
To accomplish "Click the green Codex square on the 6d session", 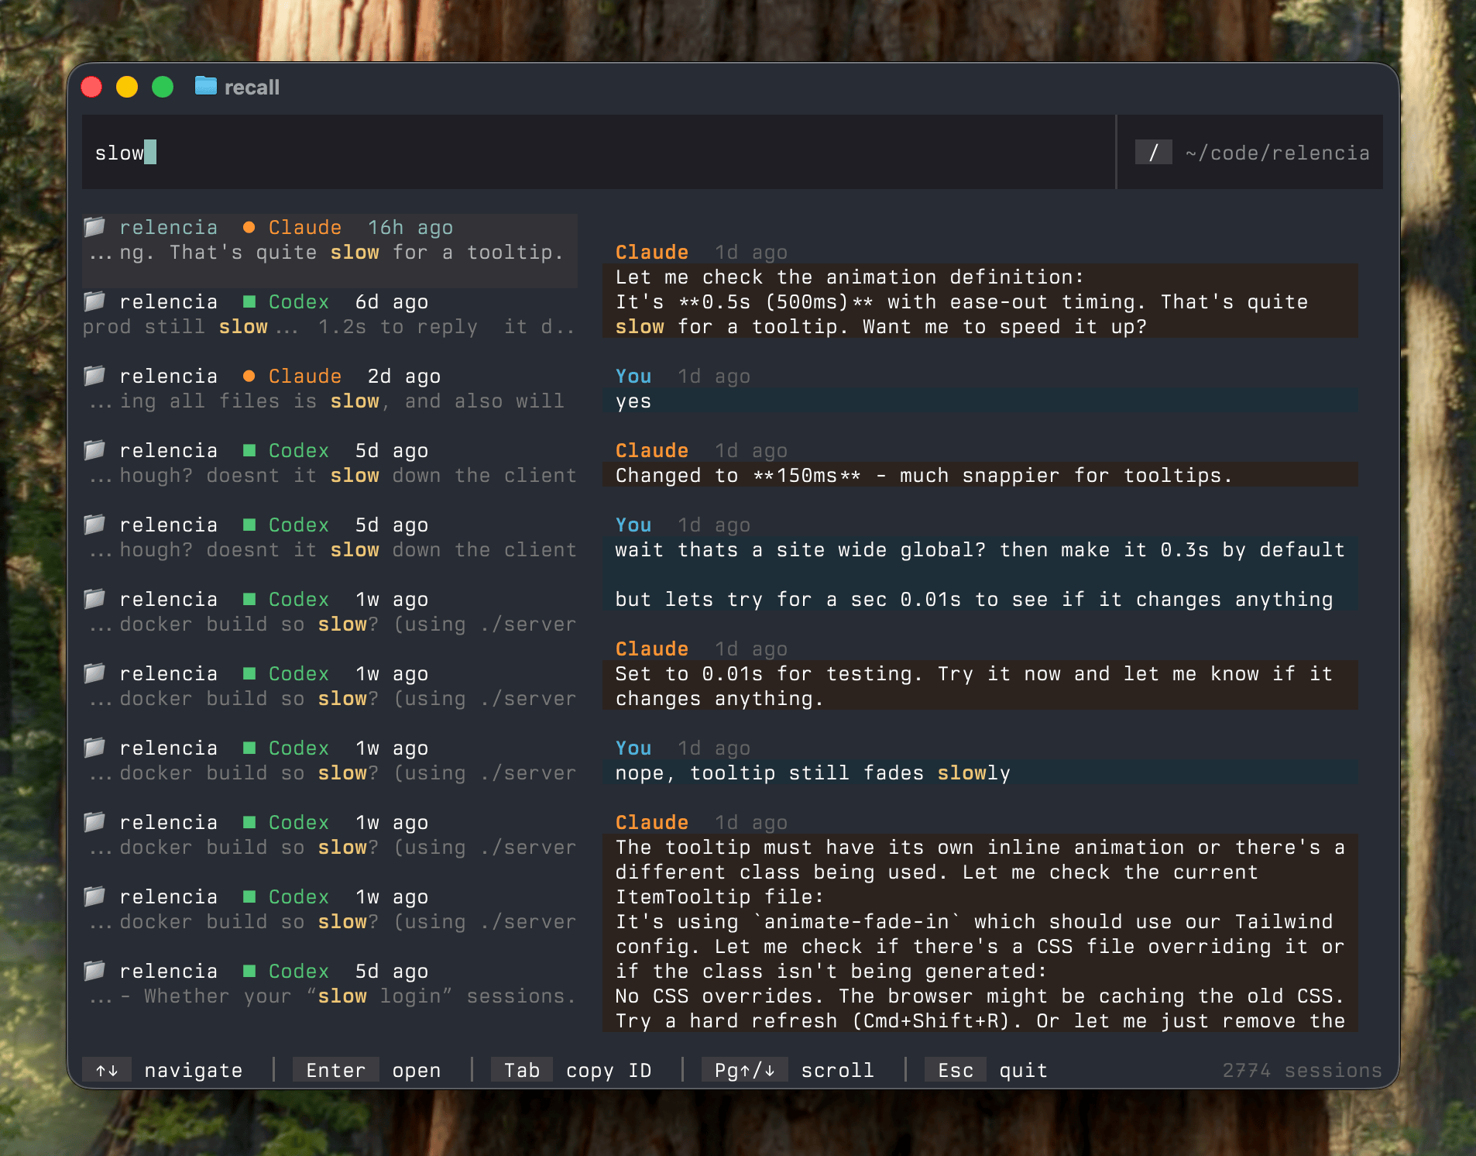I will [x=251, y=301].
